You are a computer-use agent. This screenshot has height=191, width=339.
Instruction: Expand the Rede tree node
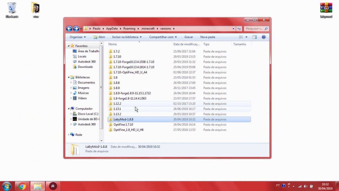click(69, 135)
